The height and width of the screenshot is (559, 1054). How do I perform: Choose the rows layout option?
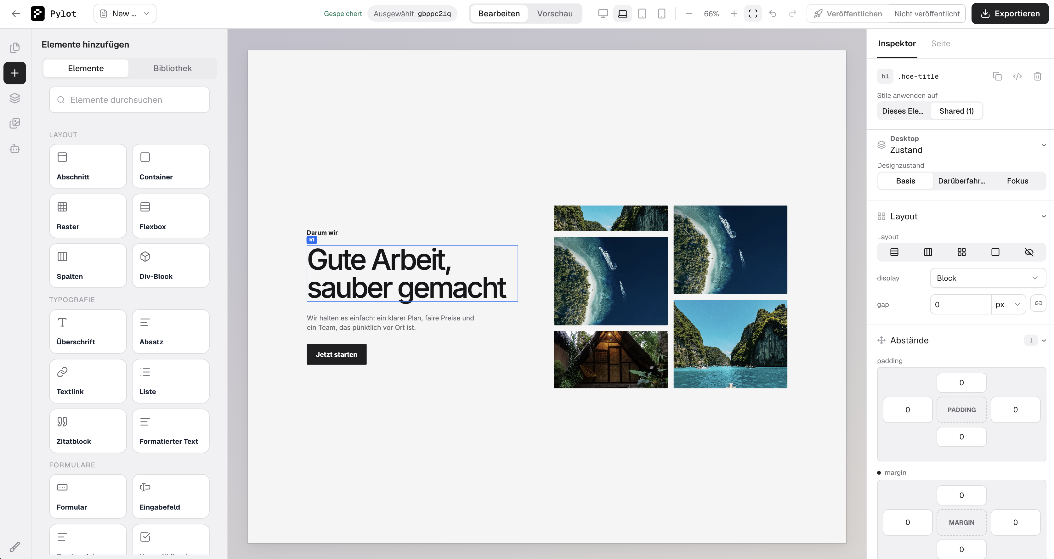click(894, 252)
